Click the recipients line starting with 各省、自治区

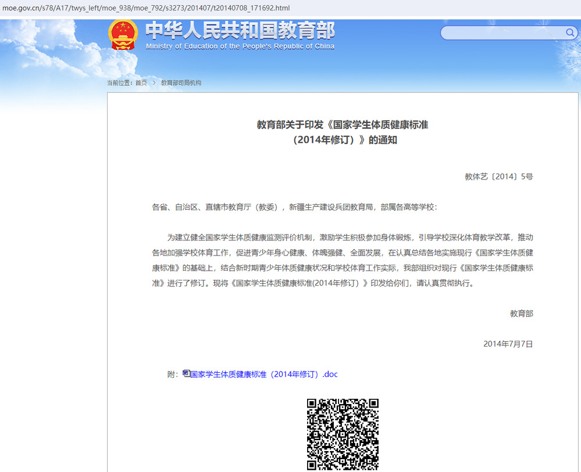[294, 207]
